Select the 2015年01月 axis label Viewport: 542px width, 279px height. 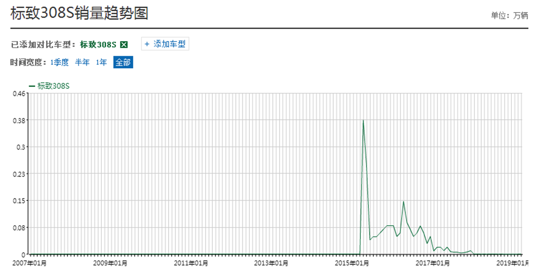click(352, 263)
